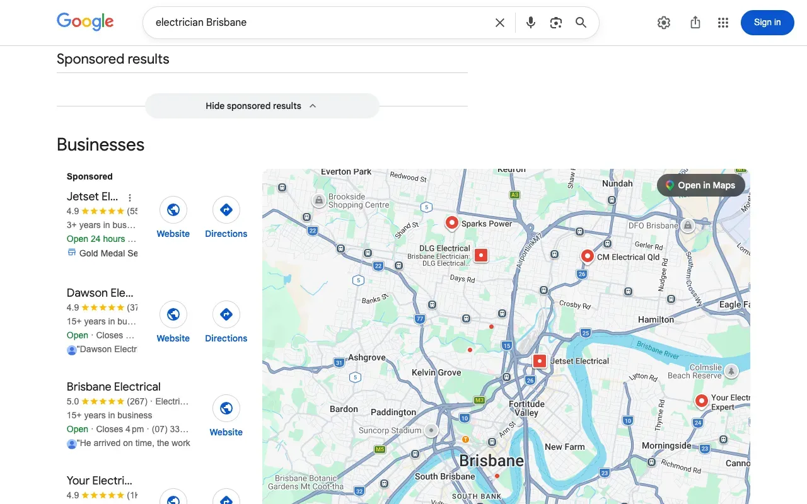Click Colmslie Beach Reserve map marker

click(x=731, y=371)
